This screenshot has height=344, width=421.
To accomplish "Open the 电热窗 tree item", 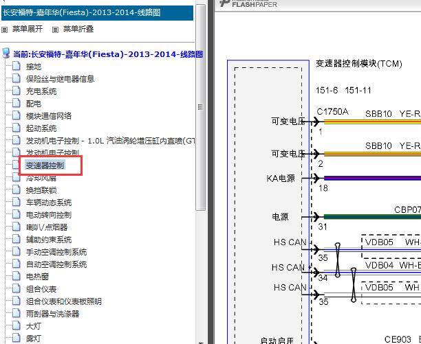I will (37, 277).
